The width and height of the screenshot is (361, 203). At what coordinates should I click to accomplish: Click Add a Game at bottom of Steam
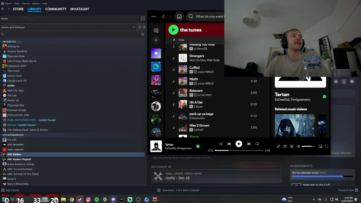click(x=10, y=190)
